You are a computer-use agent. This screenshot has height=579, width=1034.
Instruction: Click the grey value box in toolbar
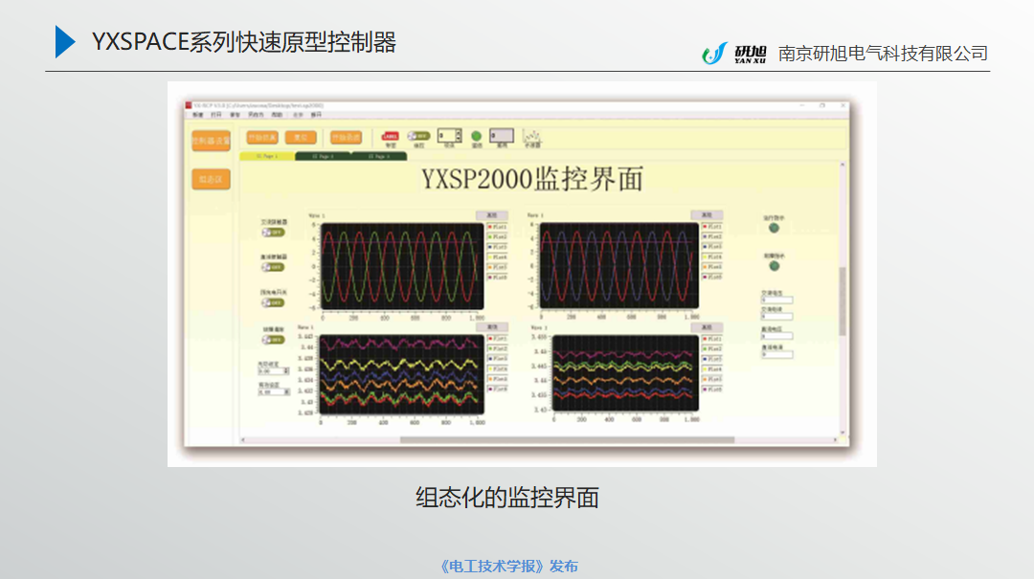pos(501,135)
